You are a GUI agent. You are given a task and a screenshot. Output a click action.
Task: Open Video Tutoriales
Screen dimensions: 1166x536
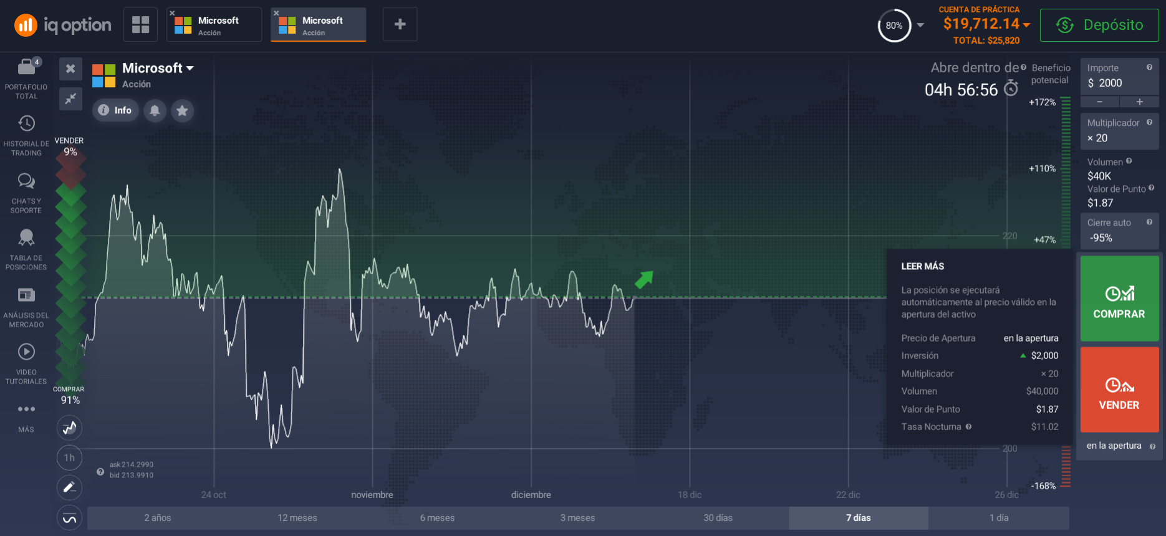(x=26, y=364)
